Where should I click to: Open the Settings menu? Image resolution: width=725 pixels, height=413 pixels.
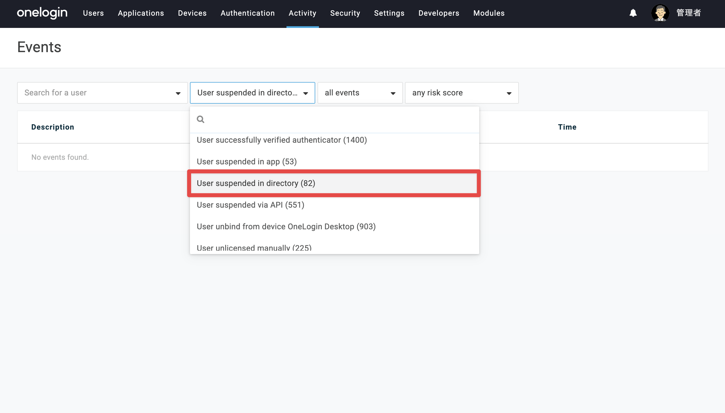[389, 13]
